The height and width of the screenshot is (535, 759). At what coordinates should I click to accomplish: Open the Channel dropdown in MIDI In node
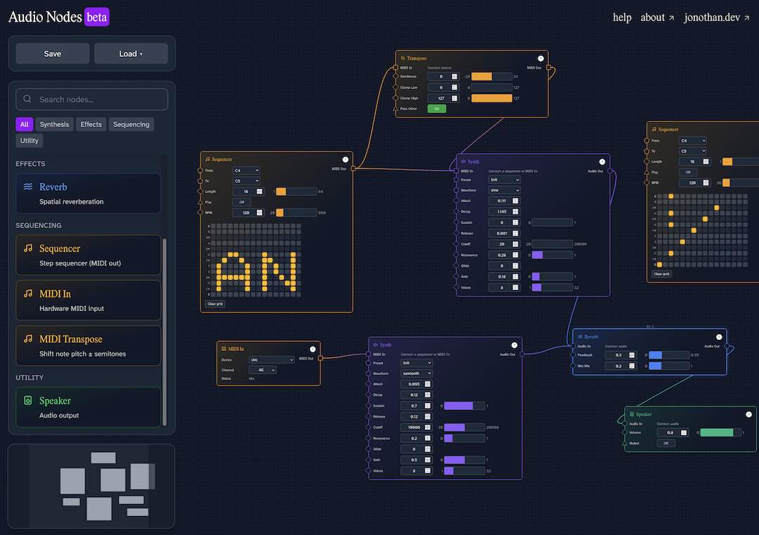pyautogui.click(x=262, y=369)
